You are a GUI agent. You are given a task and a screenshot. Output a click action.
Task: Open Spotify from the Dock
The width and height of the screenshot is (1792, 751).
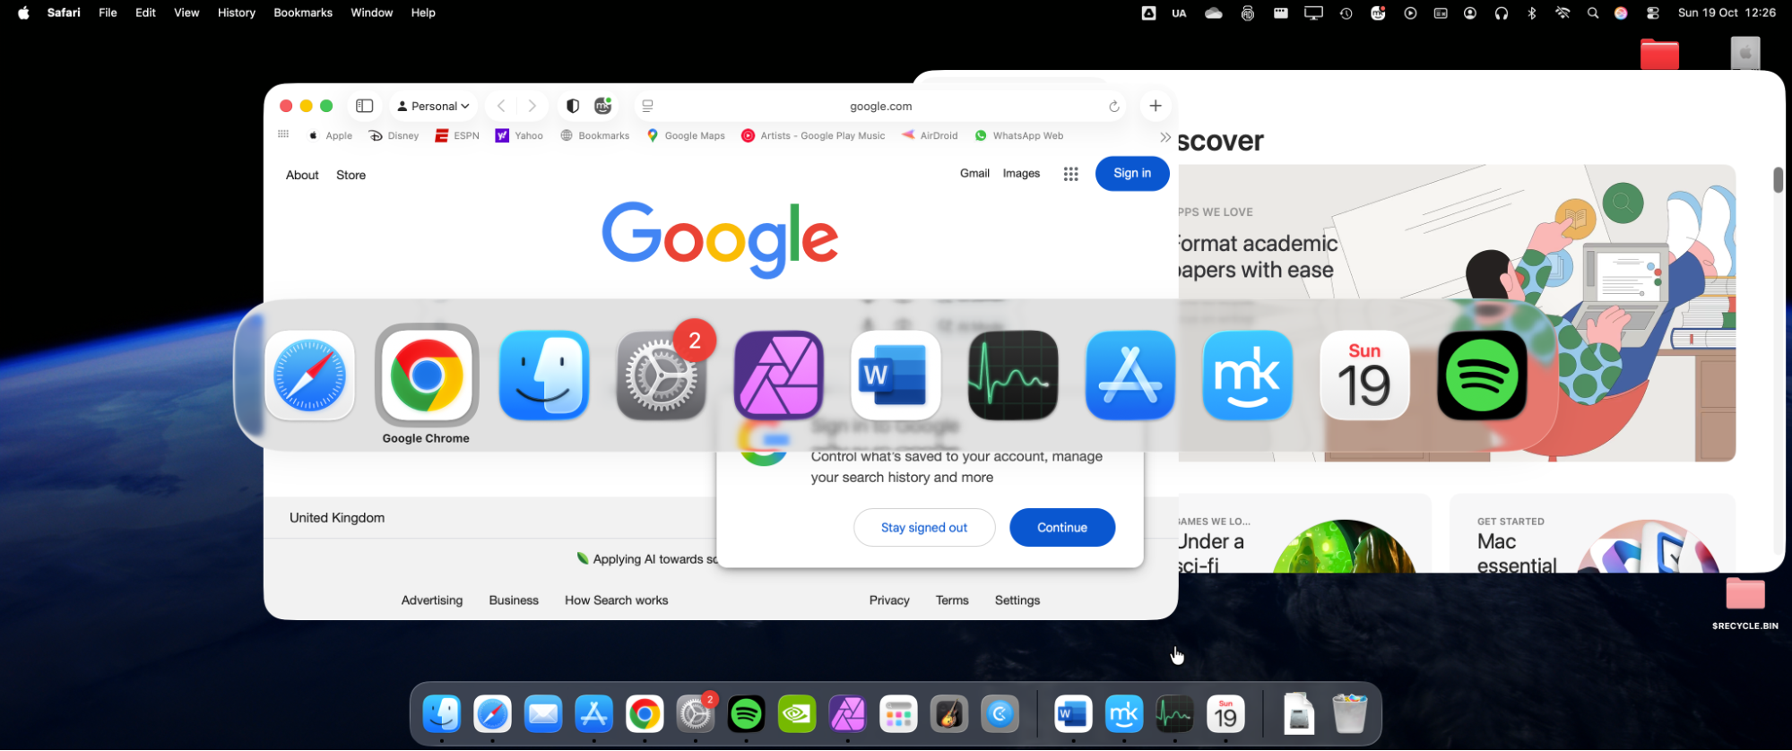pyautogui.click(x=747, y=714)
